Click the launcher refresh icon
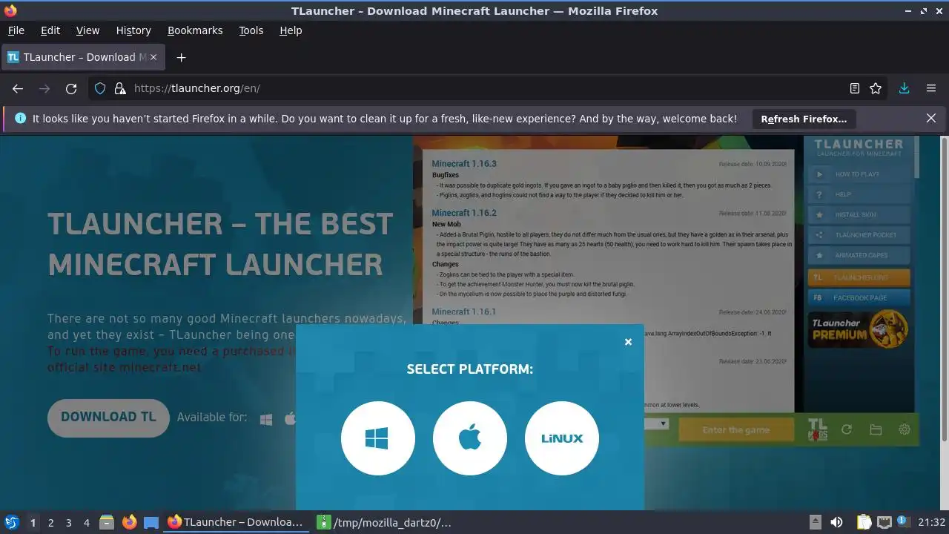The width and height of the screenshot is (949, 534). 846,429
